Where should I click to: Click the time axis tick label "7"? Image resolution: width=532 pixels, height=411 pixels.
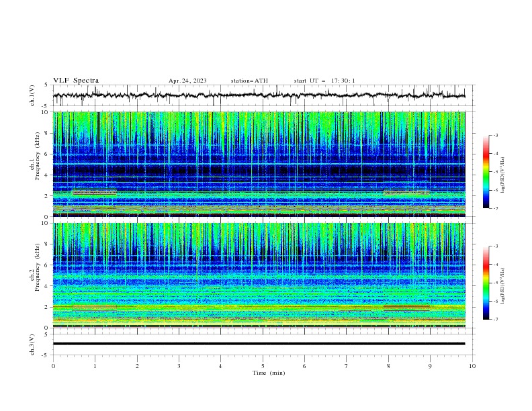click(x=346, y=366)
